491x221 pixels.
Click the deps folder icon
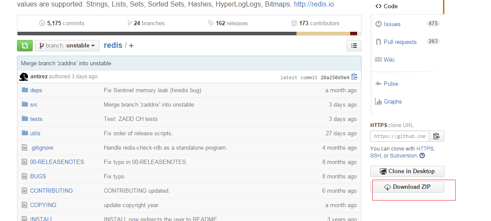pos(25,90)
